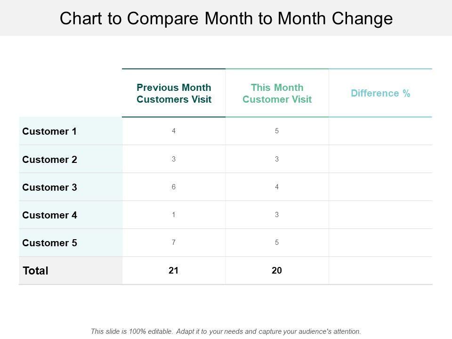Screen dimensions: 452x339
Task: Click Customer 3 previous month value 6
Action: point(174,187)
